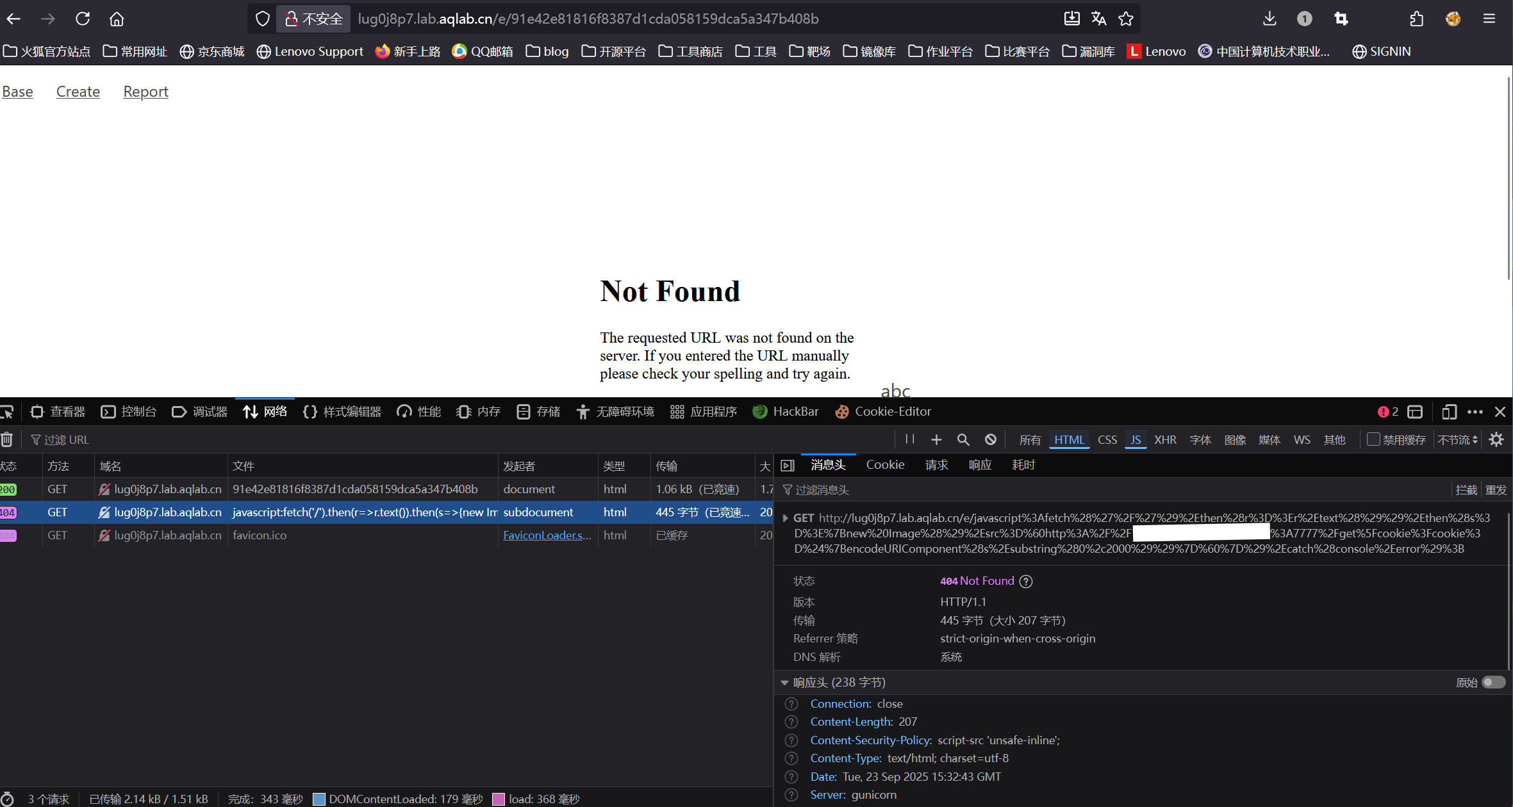This screenshot has width=1513, height=807.
Task: Open the network search magnifier
Action: [963, 439]
